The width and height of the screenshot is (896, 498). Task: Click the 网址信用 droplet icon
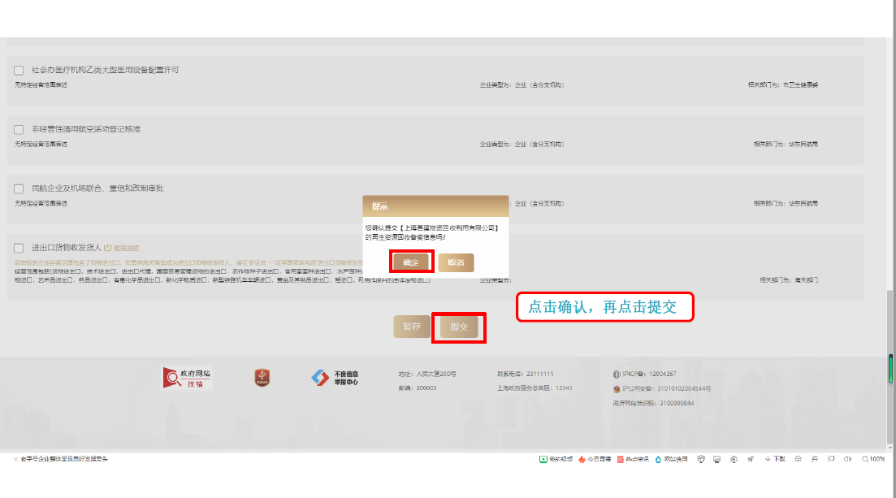click(x=659, y=459)
